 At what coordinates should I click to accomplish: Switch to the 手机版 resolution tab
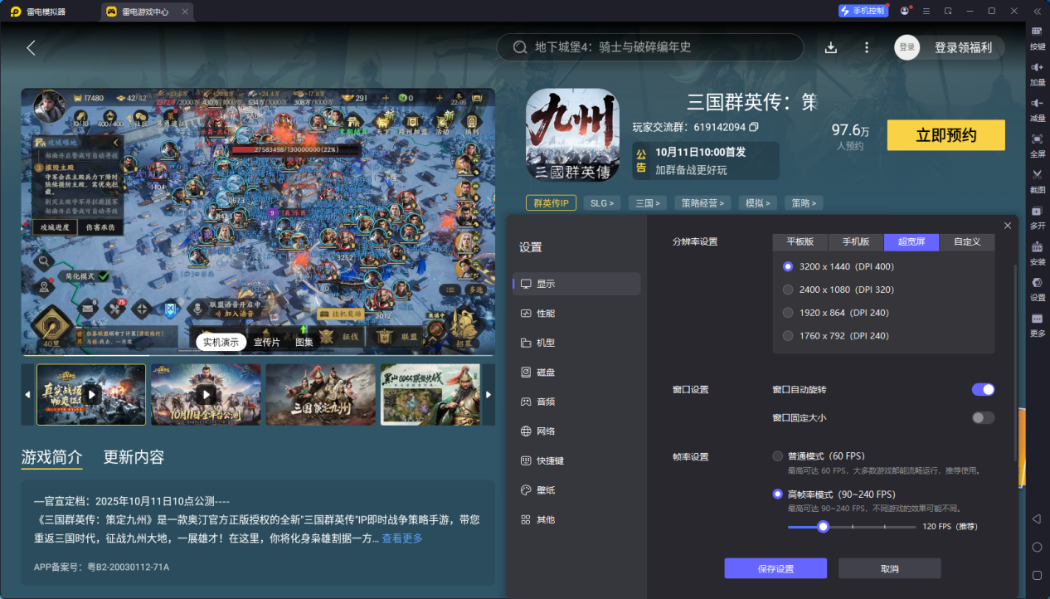coord(856,242)
